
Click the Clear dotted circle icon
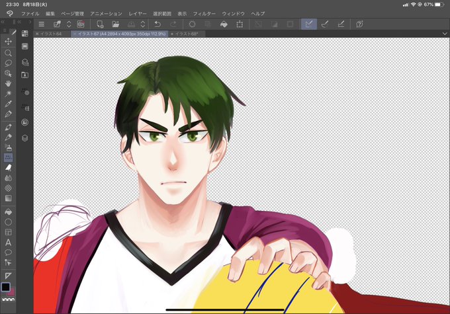[x=192, y=24]
